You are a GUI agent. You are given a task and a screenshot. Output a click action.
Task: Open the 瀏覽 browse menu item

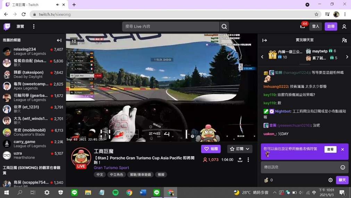(20, 26)
